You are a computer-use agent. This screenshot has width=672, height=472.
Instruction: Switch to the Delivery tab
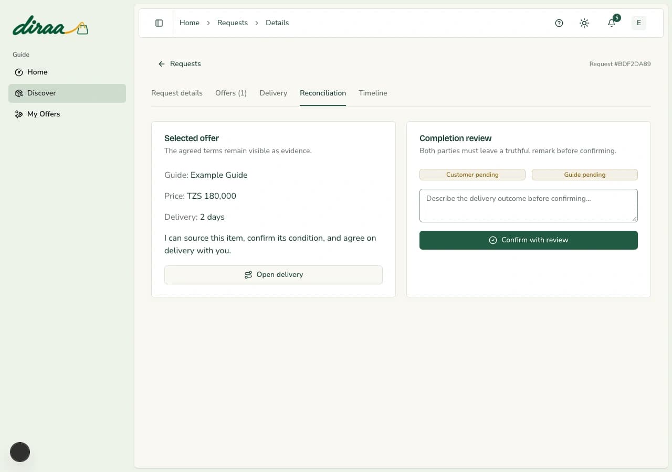pos(274,93)
